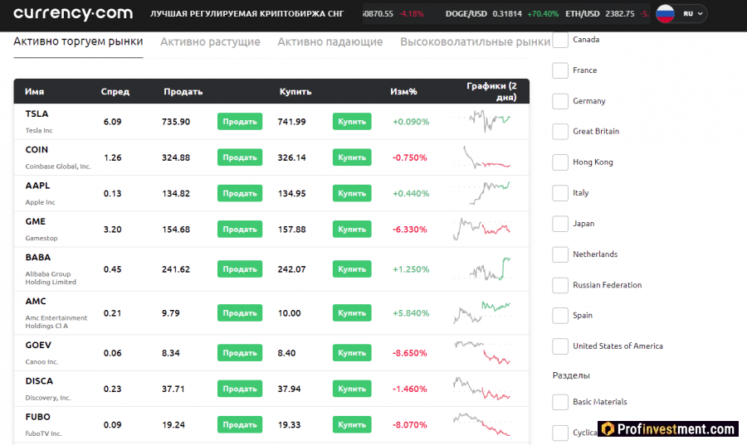Click Продать button for FUBO
747x445 pixels.
click(240, 424)
